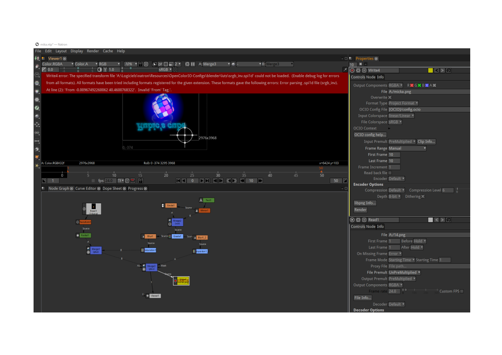Open viewer A input Merge3 dropdown
Image resolution: width=502 pixels, height=355 pixels.
[x=217, y=64]
